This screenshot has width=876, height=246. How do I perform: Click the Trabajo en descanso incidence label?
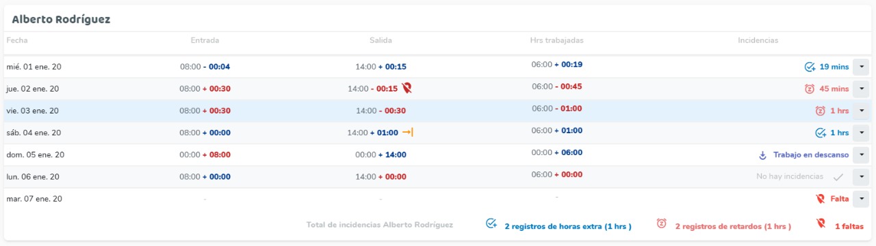pos(811,155)
